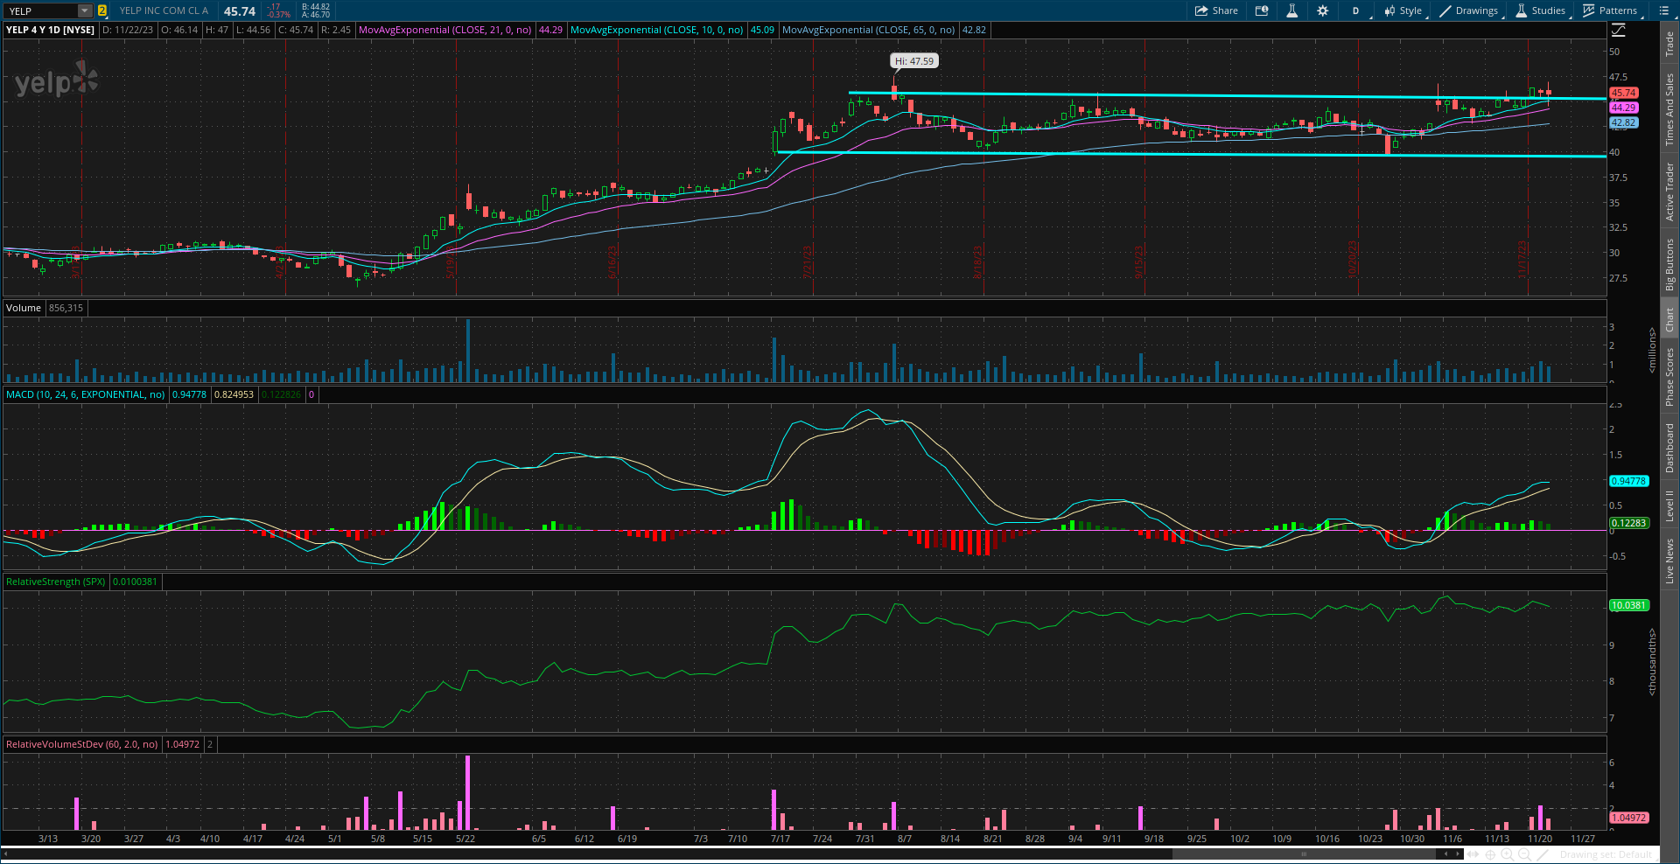Click the YELP symbol input field
The width and height of the screenshot is (1680, 864).
40,10
